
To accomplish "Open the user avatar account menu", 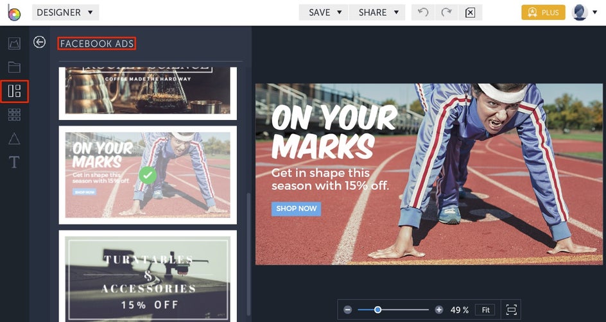I will point(584,12).
